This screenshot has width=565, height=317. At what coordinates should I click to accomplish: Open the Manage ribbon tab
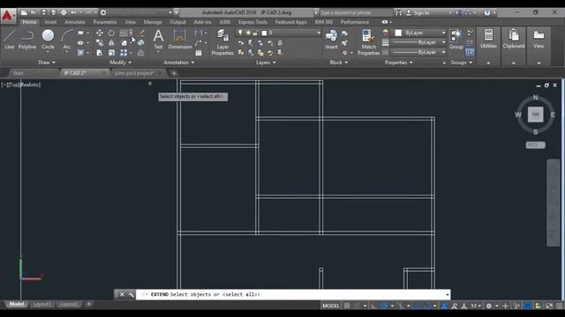(153, 22)
